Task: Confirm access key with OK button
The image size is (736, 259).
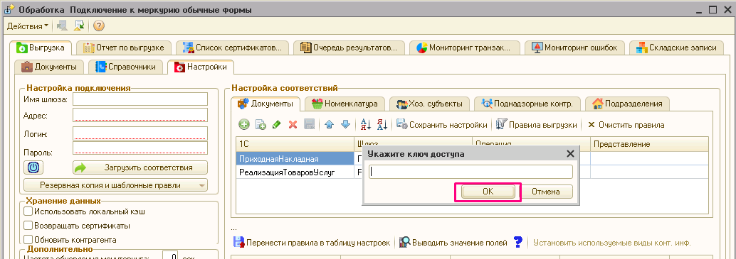Action: tap(488, 192)
